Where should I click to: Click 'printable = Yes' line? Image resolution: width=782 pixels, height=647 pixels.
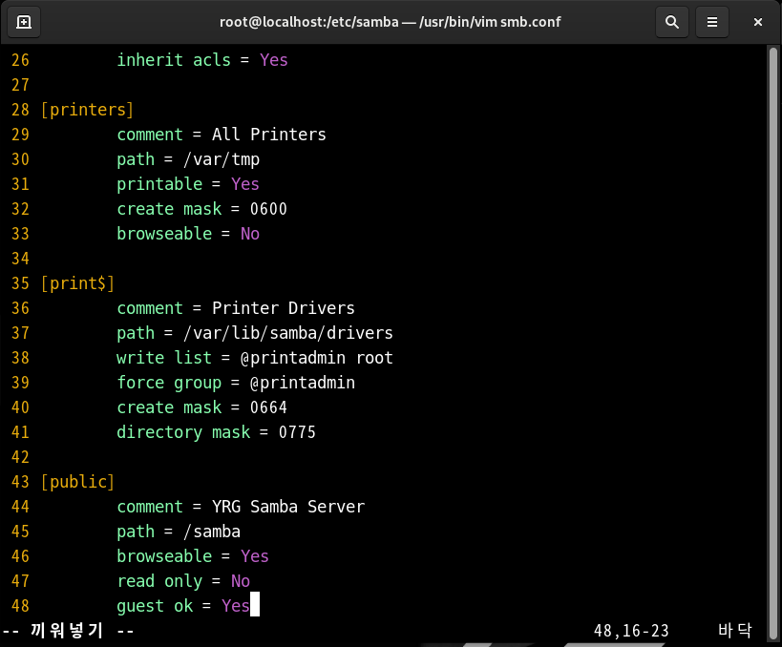(x=188, y=184)
